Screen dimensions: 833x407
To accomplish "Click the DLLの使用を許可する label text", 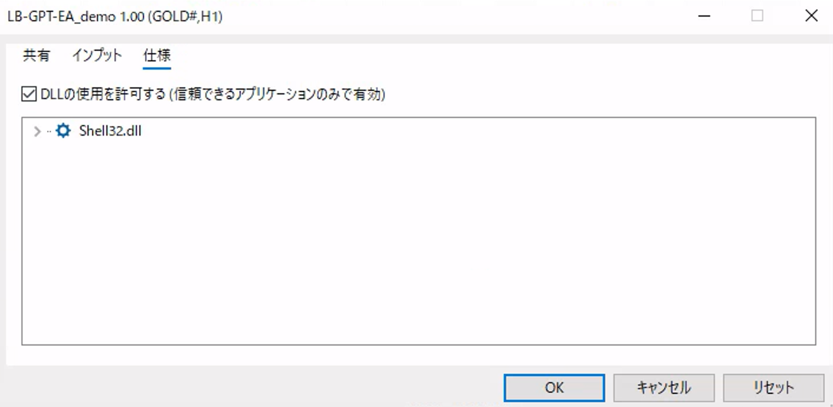I will (103, 94).
